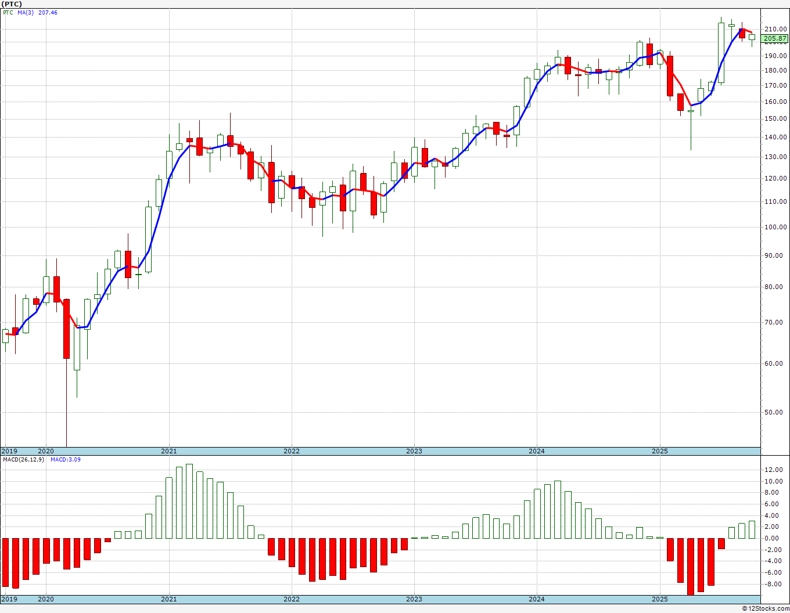This screenshot has width=790, height=613.
Task: Click the green 205.87 current price tag
Action: [x=775, y=39]
